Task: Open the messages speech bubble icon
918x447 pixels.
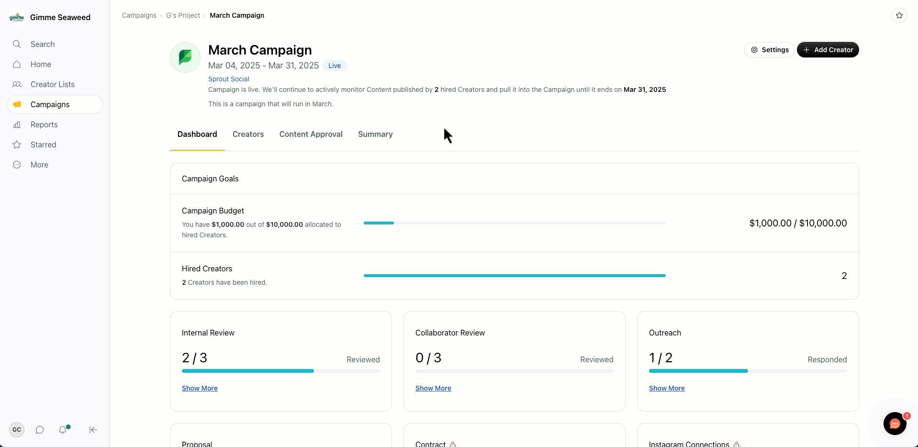Action: [x=40, y=430]
